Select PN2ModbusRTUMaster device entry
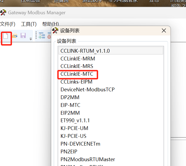Viewport: 186px width, 166px height. (111, 159)
